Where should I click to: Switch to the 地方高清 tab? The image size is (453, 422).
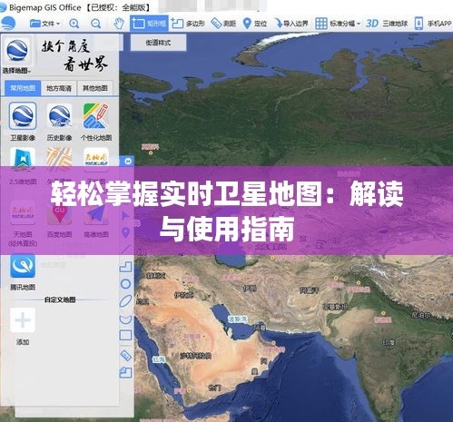[x=59, y=88]
